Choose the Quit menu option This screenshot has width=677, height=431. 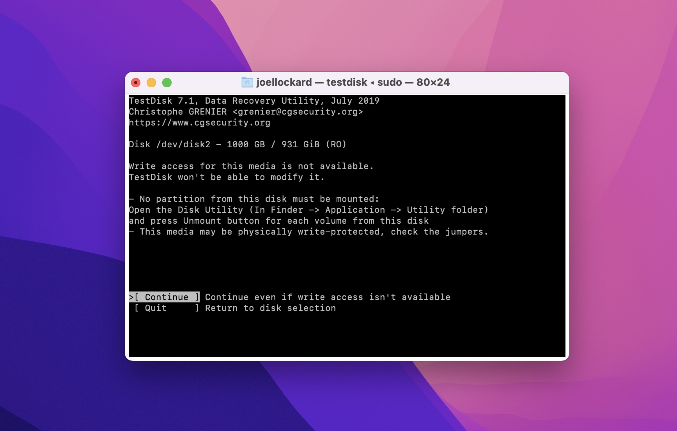pos(156,308)
